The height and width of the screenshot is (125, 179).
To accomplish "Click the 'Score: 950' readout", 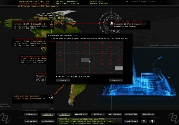I will (97, 1).
